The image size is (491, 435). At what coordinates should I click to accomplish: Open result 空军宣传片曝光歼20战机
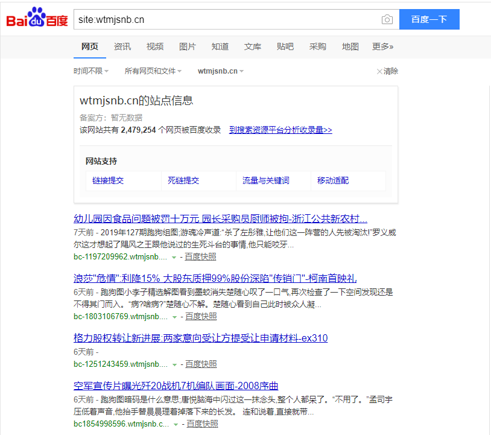point(176,386)
